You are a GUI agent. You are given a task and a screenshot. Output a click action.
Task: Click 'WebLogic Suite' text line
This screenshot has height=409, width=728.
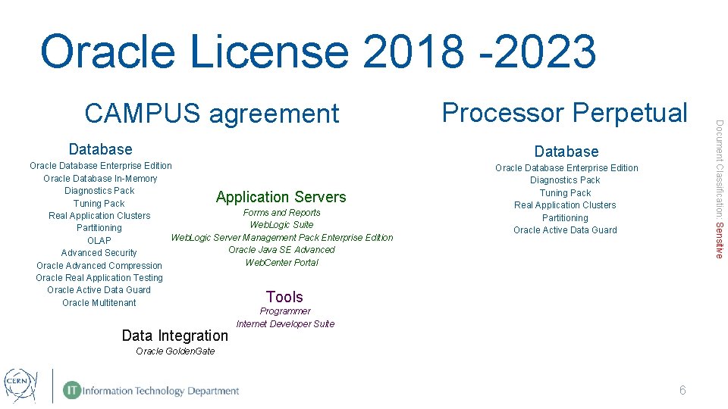[x=282, y=225]
